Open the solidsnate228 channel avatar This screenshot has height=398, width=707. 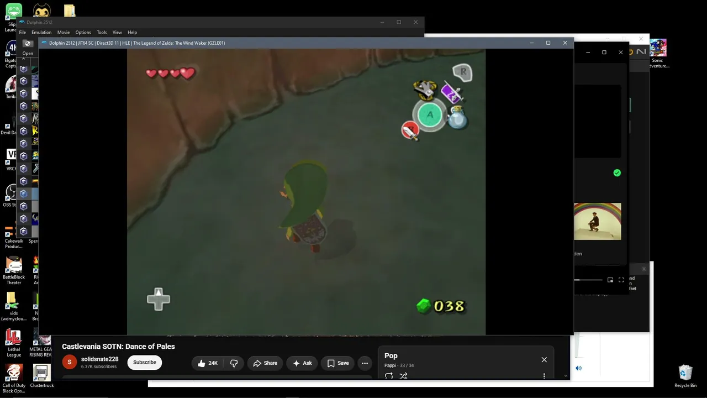70,363
